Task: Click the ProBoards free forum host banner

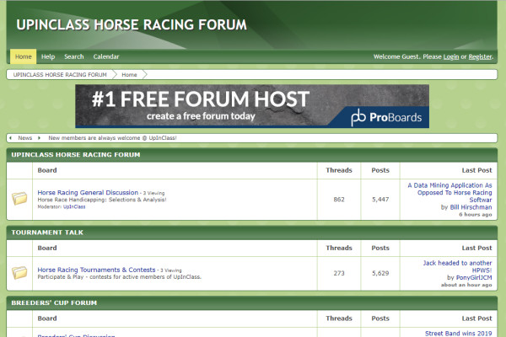Action: click(x=252, y=106)
